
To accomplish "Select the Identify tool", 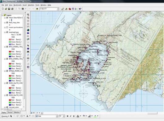I will click(x=28, y=49).
